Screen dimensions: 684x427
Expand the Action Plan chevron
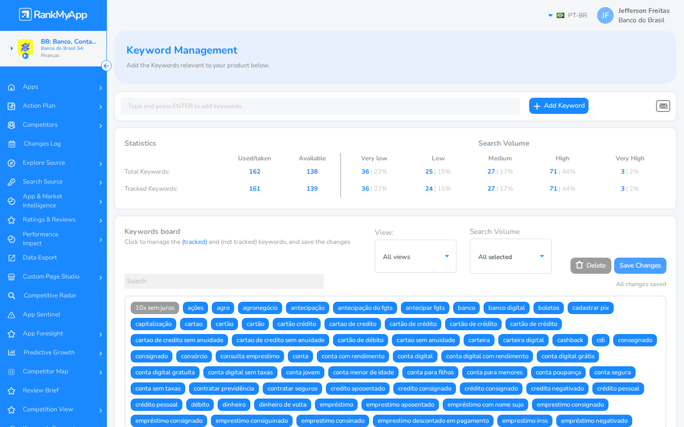[101, 107]
